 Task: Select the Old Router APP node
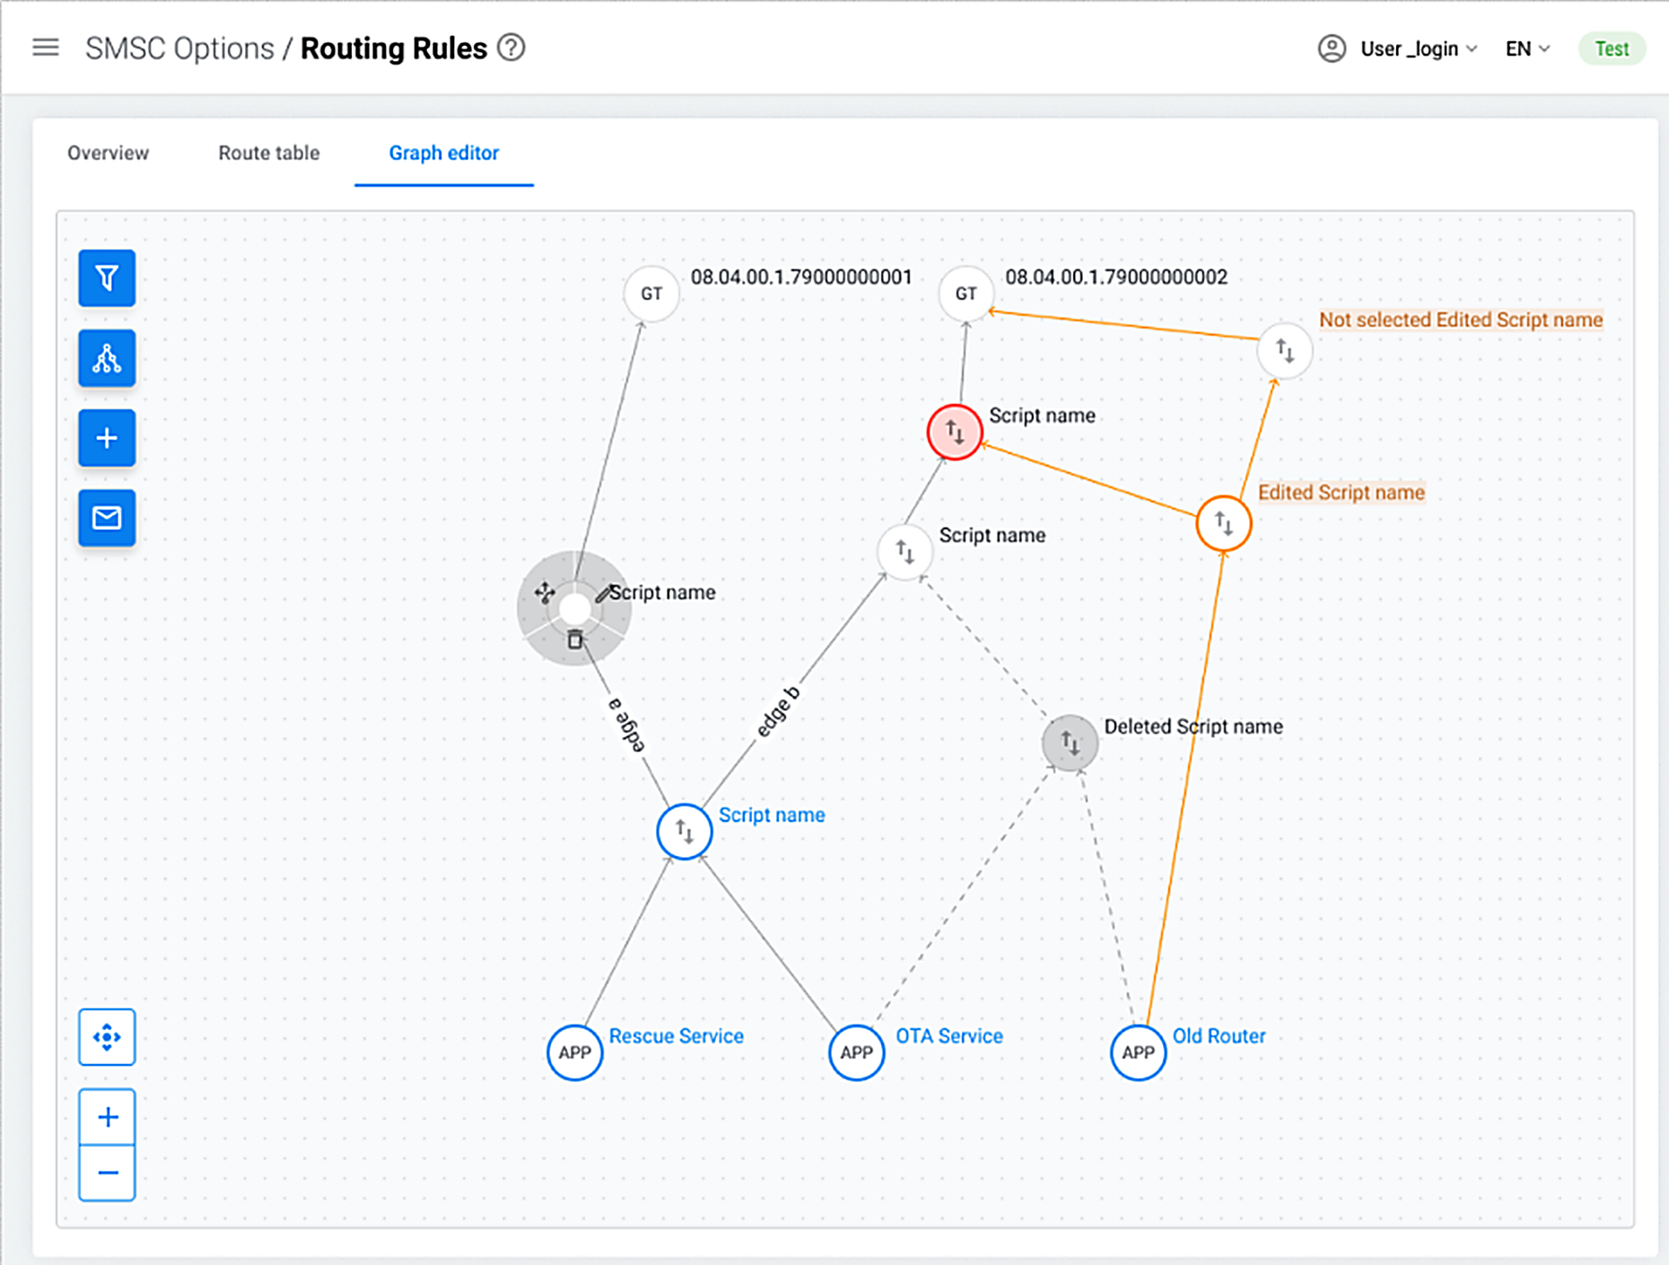(x=1139, y=1052)
